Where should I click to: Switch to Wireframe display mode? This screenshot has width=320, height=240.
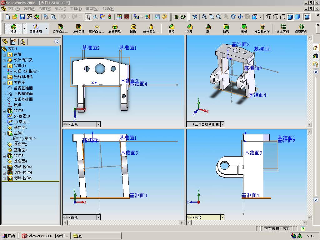268,17
